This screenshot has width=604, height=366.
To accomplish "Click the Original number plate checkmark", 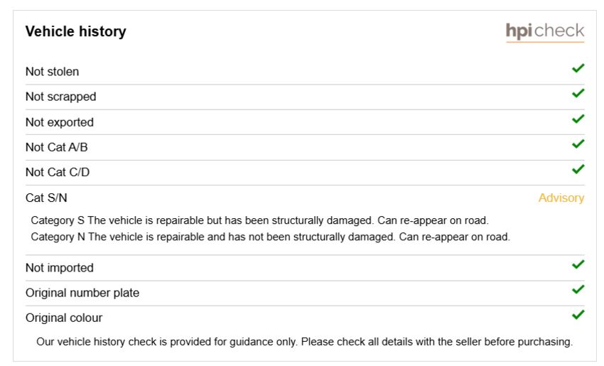I will click(x=578, y=289).
